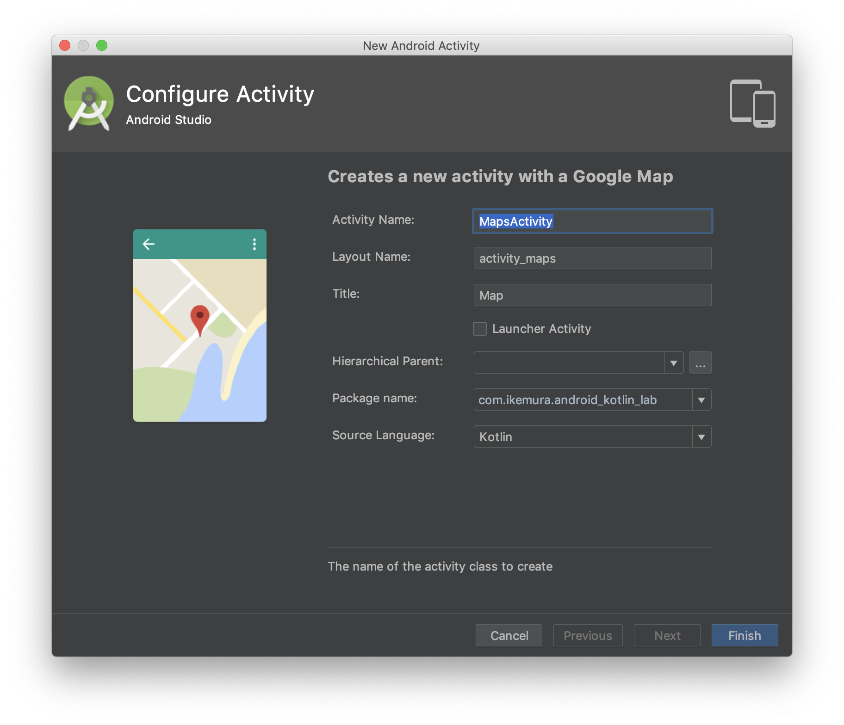Click the Finish button
Image resolution: width=844 pixels, height=725 pixels.
point(744,635)
